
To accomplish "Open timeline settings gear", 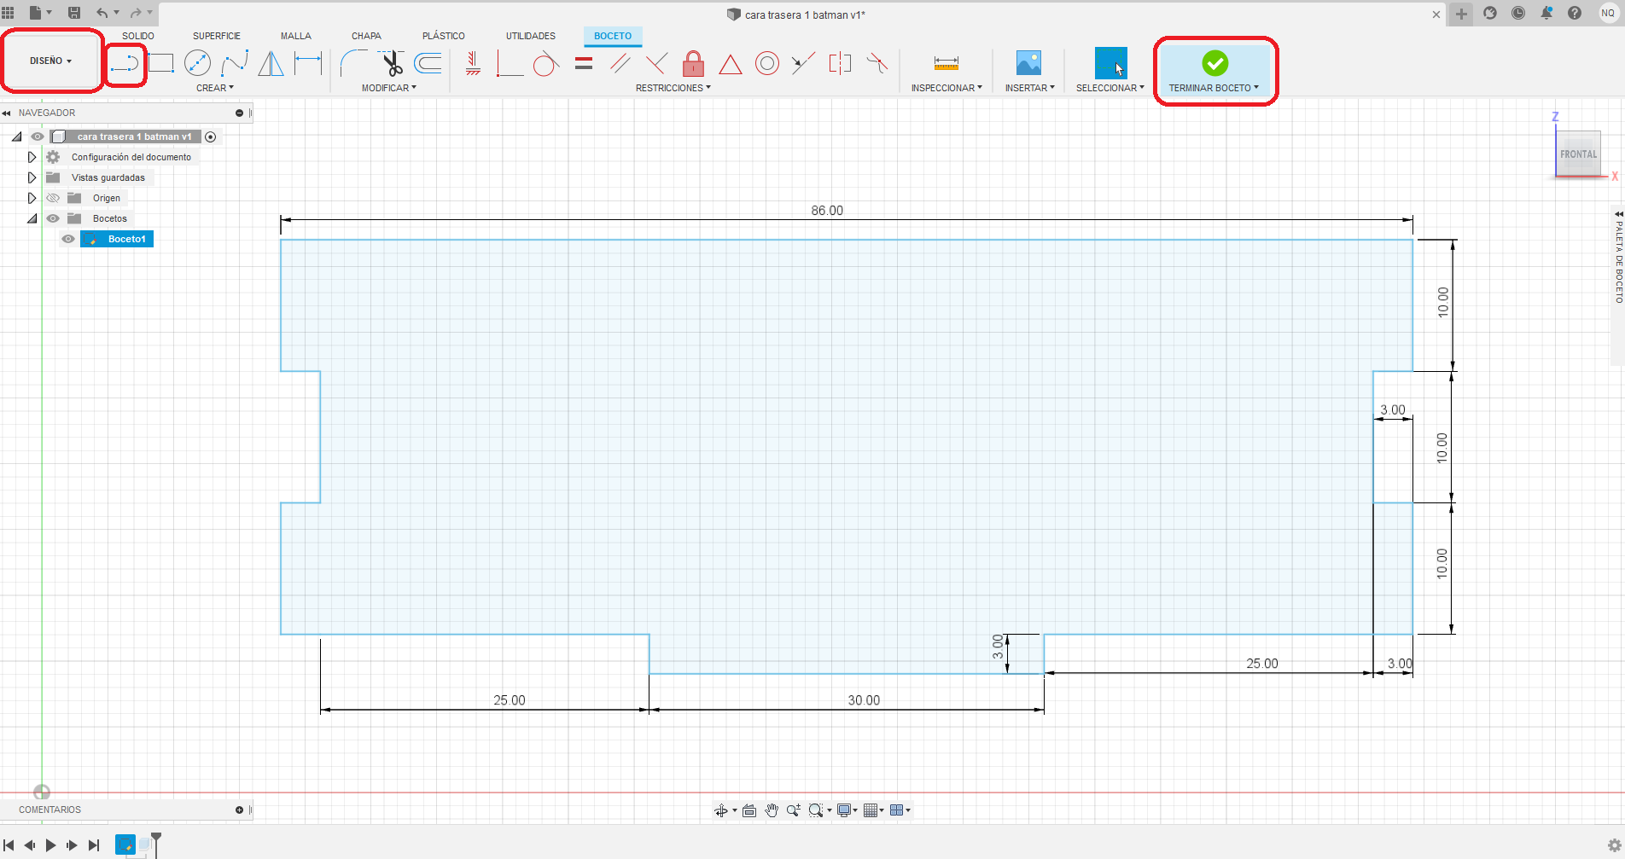I will coord(1614,845).
